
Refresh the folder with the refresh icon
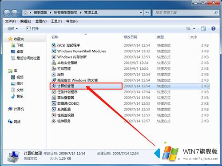(x=147, y=12)
